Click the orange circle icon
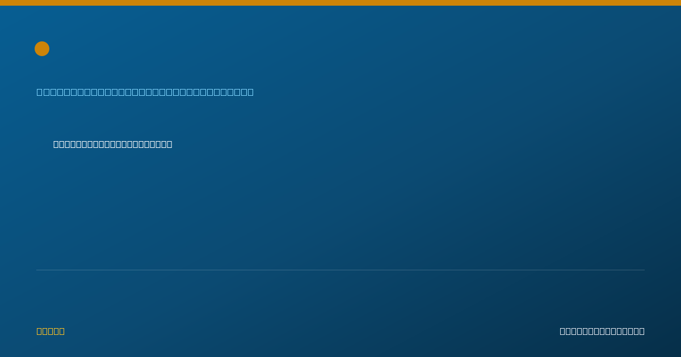The image size is (681, 357). tap(42, 49)
